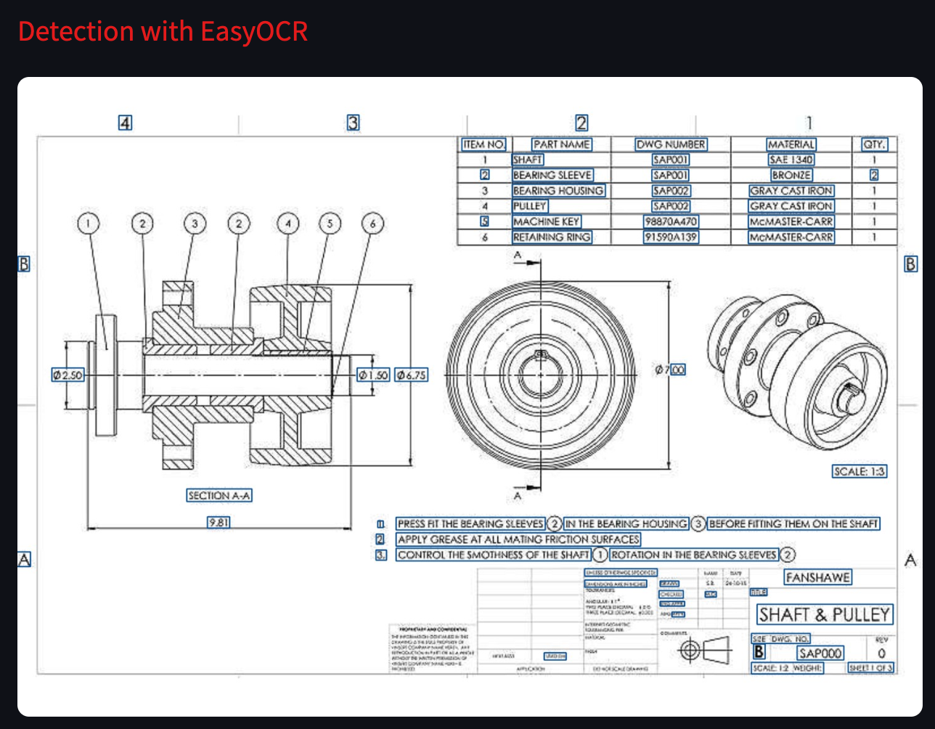Select "BEFORE FITTING THEM ON THE SHAFT"

(793, 524)
